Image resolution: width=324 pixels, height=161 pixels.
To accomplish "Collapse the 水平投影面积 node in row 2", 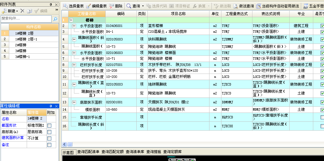I will tap(74, 26).
